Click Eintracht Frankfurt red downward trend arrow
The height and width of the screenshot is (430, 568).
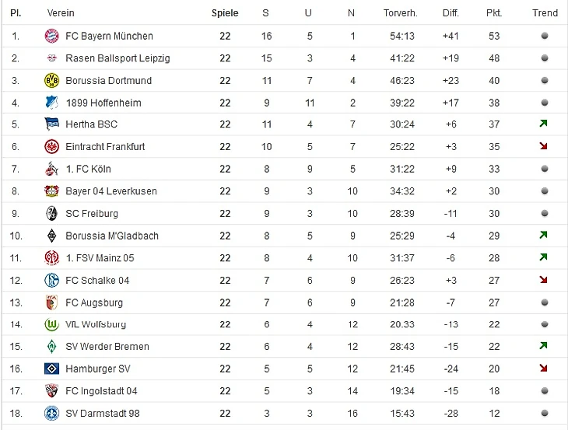click(543, 146)
